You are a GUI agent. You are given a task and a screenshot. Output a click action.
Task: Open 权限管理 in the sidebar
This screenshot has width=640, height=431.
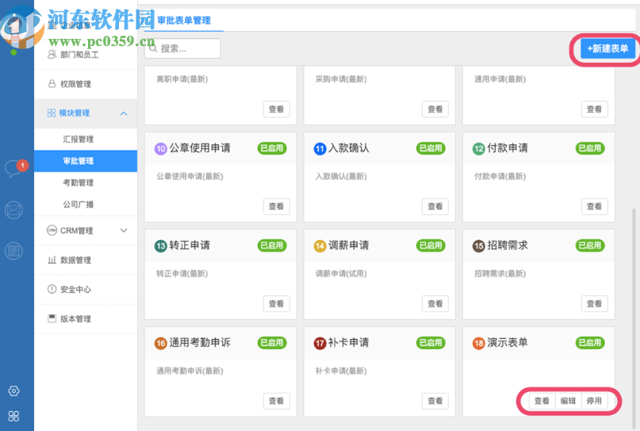[86, 84]
